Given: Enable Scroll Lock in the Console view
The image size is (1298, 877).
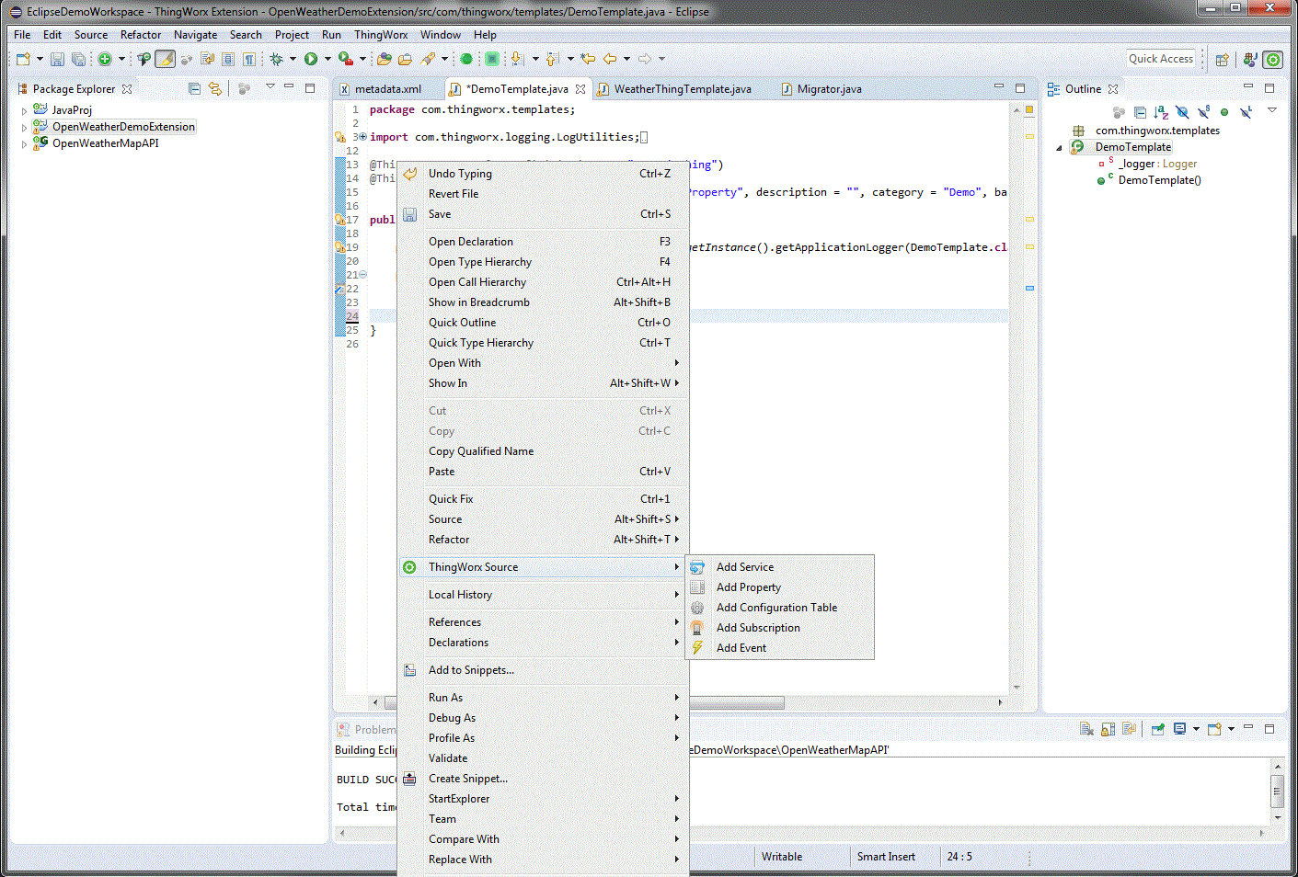Looking at the screenshot, I should point(1107,727).
